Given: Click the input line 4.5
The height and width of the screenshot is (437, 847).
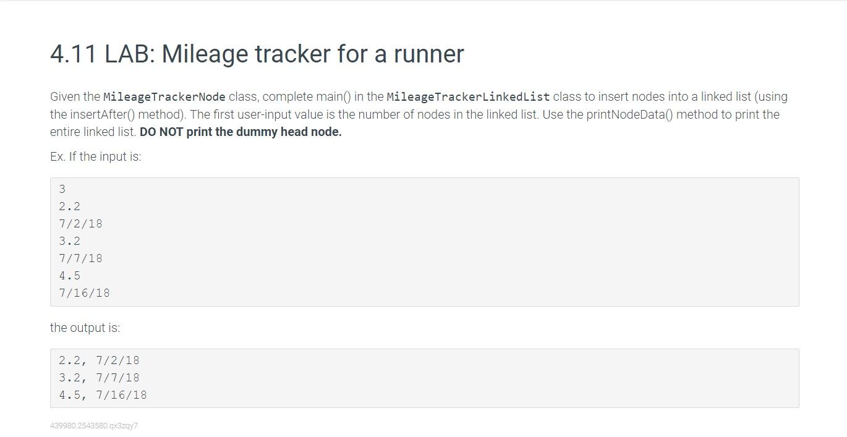Looking at the screenshot, I should (70, 276).
